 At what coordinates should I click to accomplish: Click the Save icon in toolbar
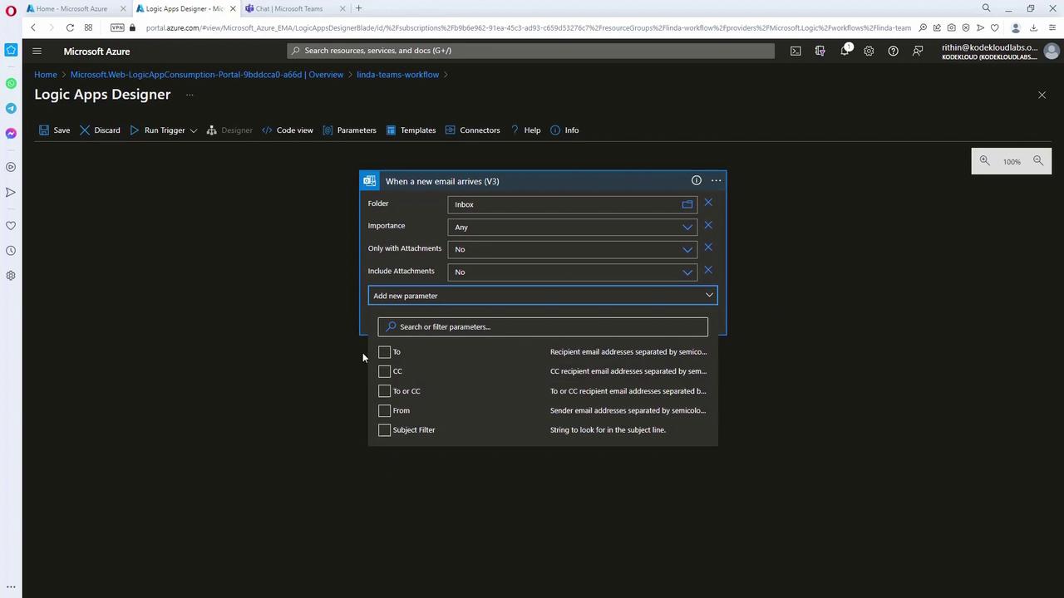(45, 130)
